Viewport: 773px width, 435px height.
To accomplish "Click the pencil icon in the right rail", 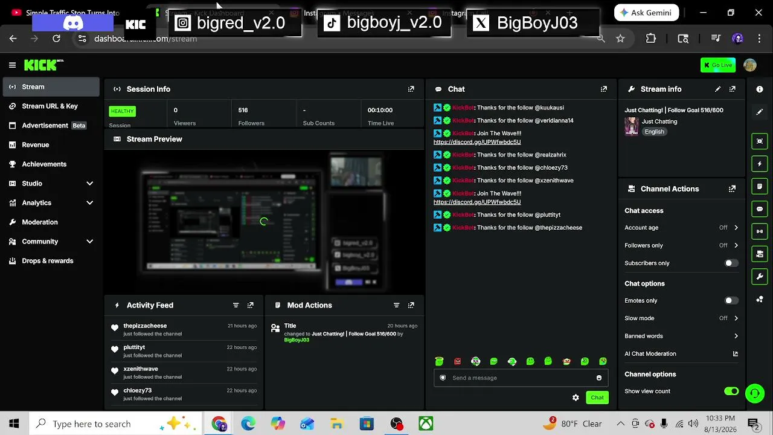I will click(x=760, y=112).
